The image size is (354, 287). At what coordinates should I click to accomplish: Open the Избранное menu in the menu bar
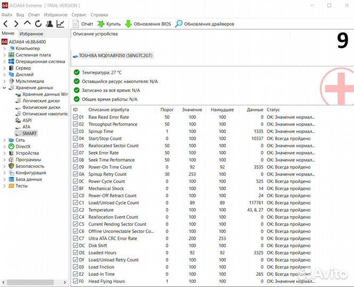[x=55, y=15]
